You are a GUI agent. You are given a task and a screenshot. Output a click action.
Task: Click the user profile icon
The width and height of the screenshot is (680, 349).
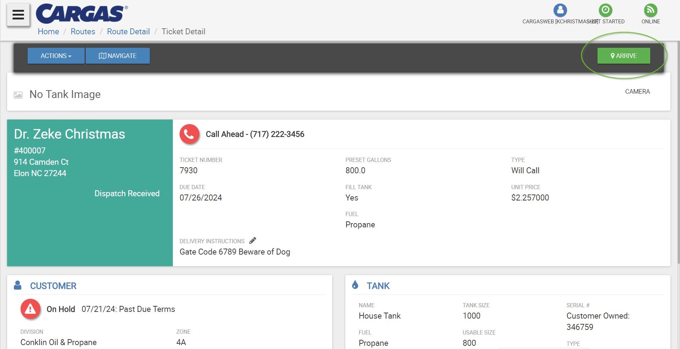coord(560,10)
